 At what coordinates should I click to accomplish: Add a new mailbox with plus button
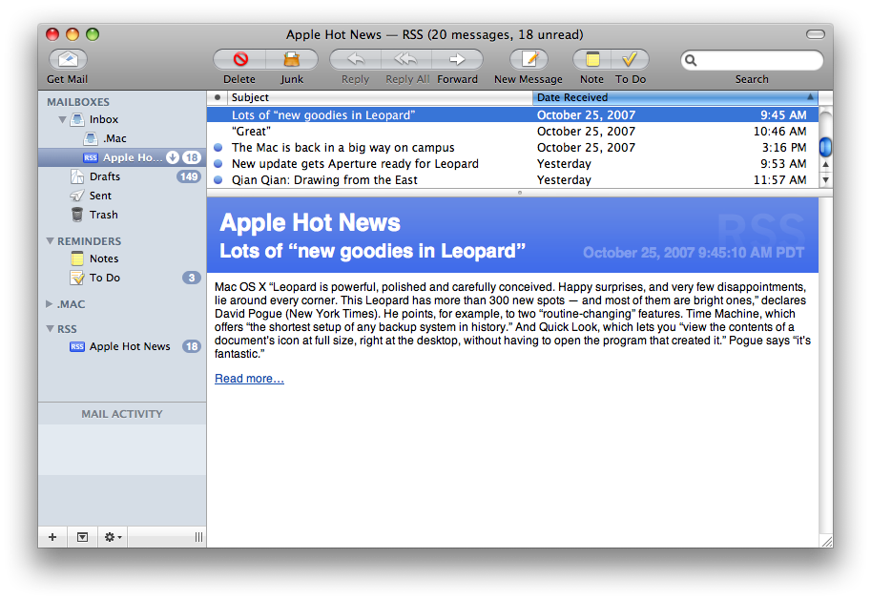52,537
